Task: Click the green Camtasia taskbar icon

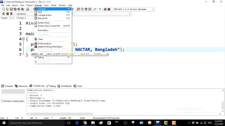Action: click(x=166, y=123)
